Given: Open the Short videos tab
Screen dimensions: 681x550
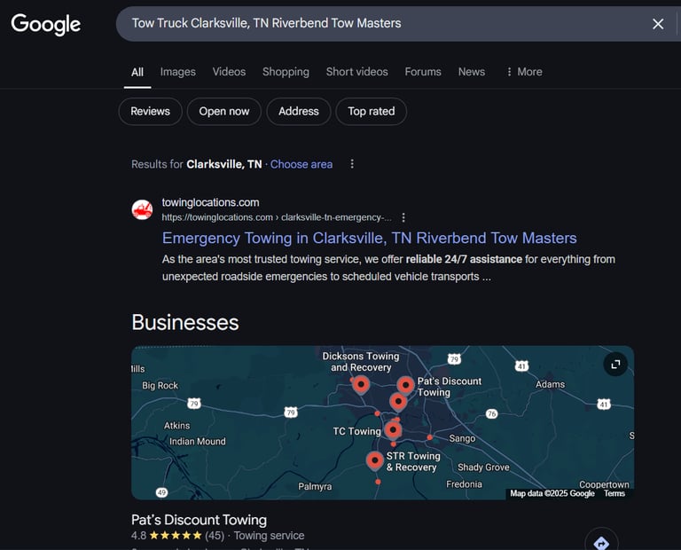Looking at the screenshot, I should tap(357, 72).
